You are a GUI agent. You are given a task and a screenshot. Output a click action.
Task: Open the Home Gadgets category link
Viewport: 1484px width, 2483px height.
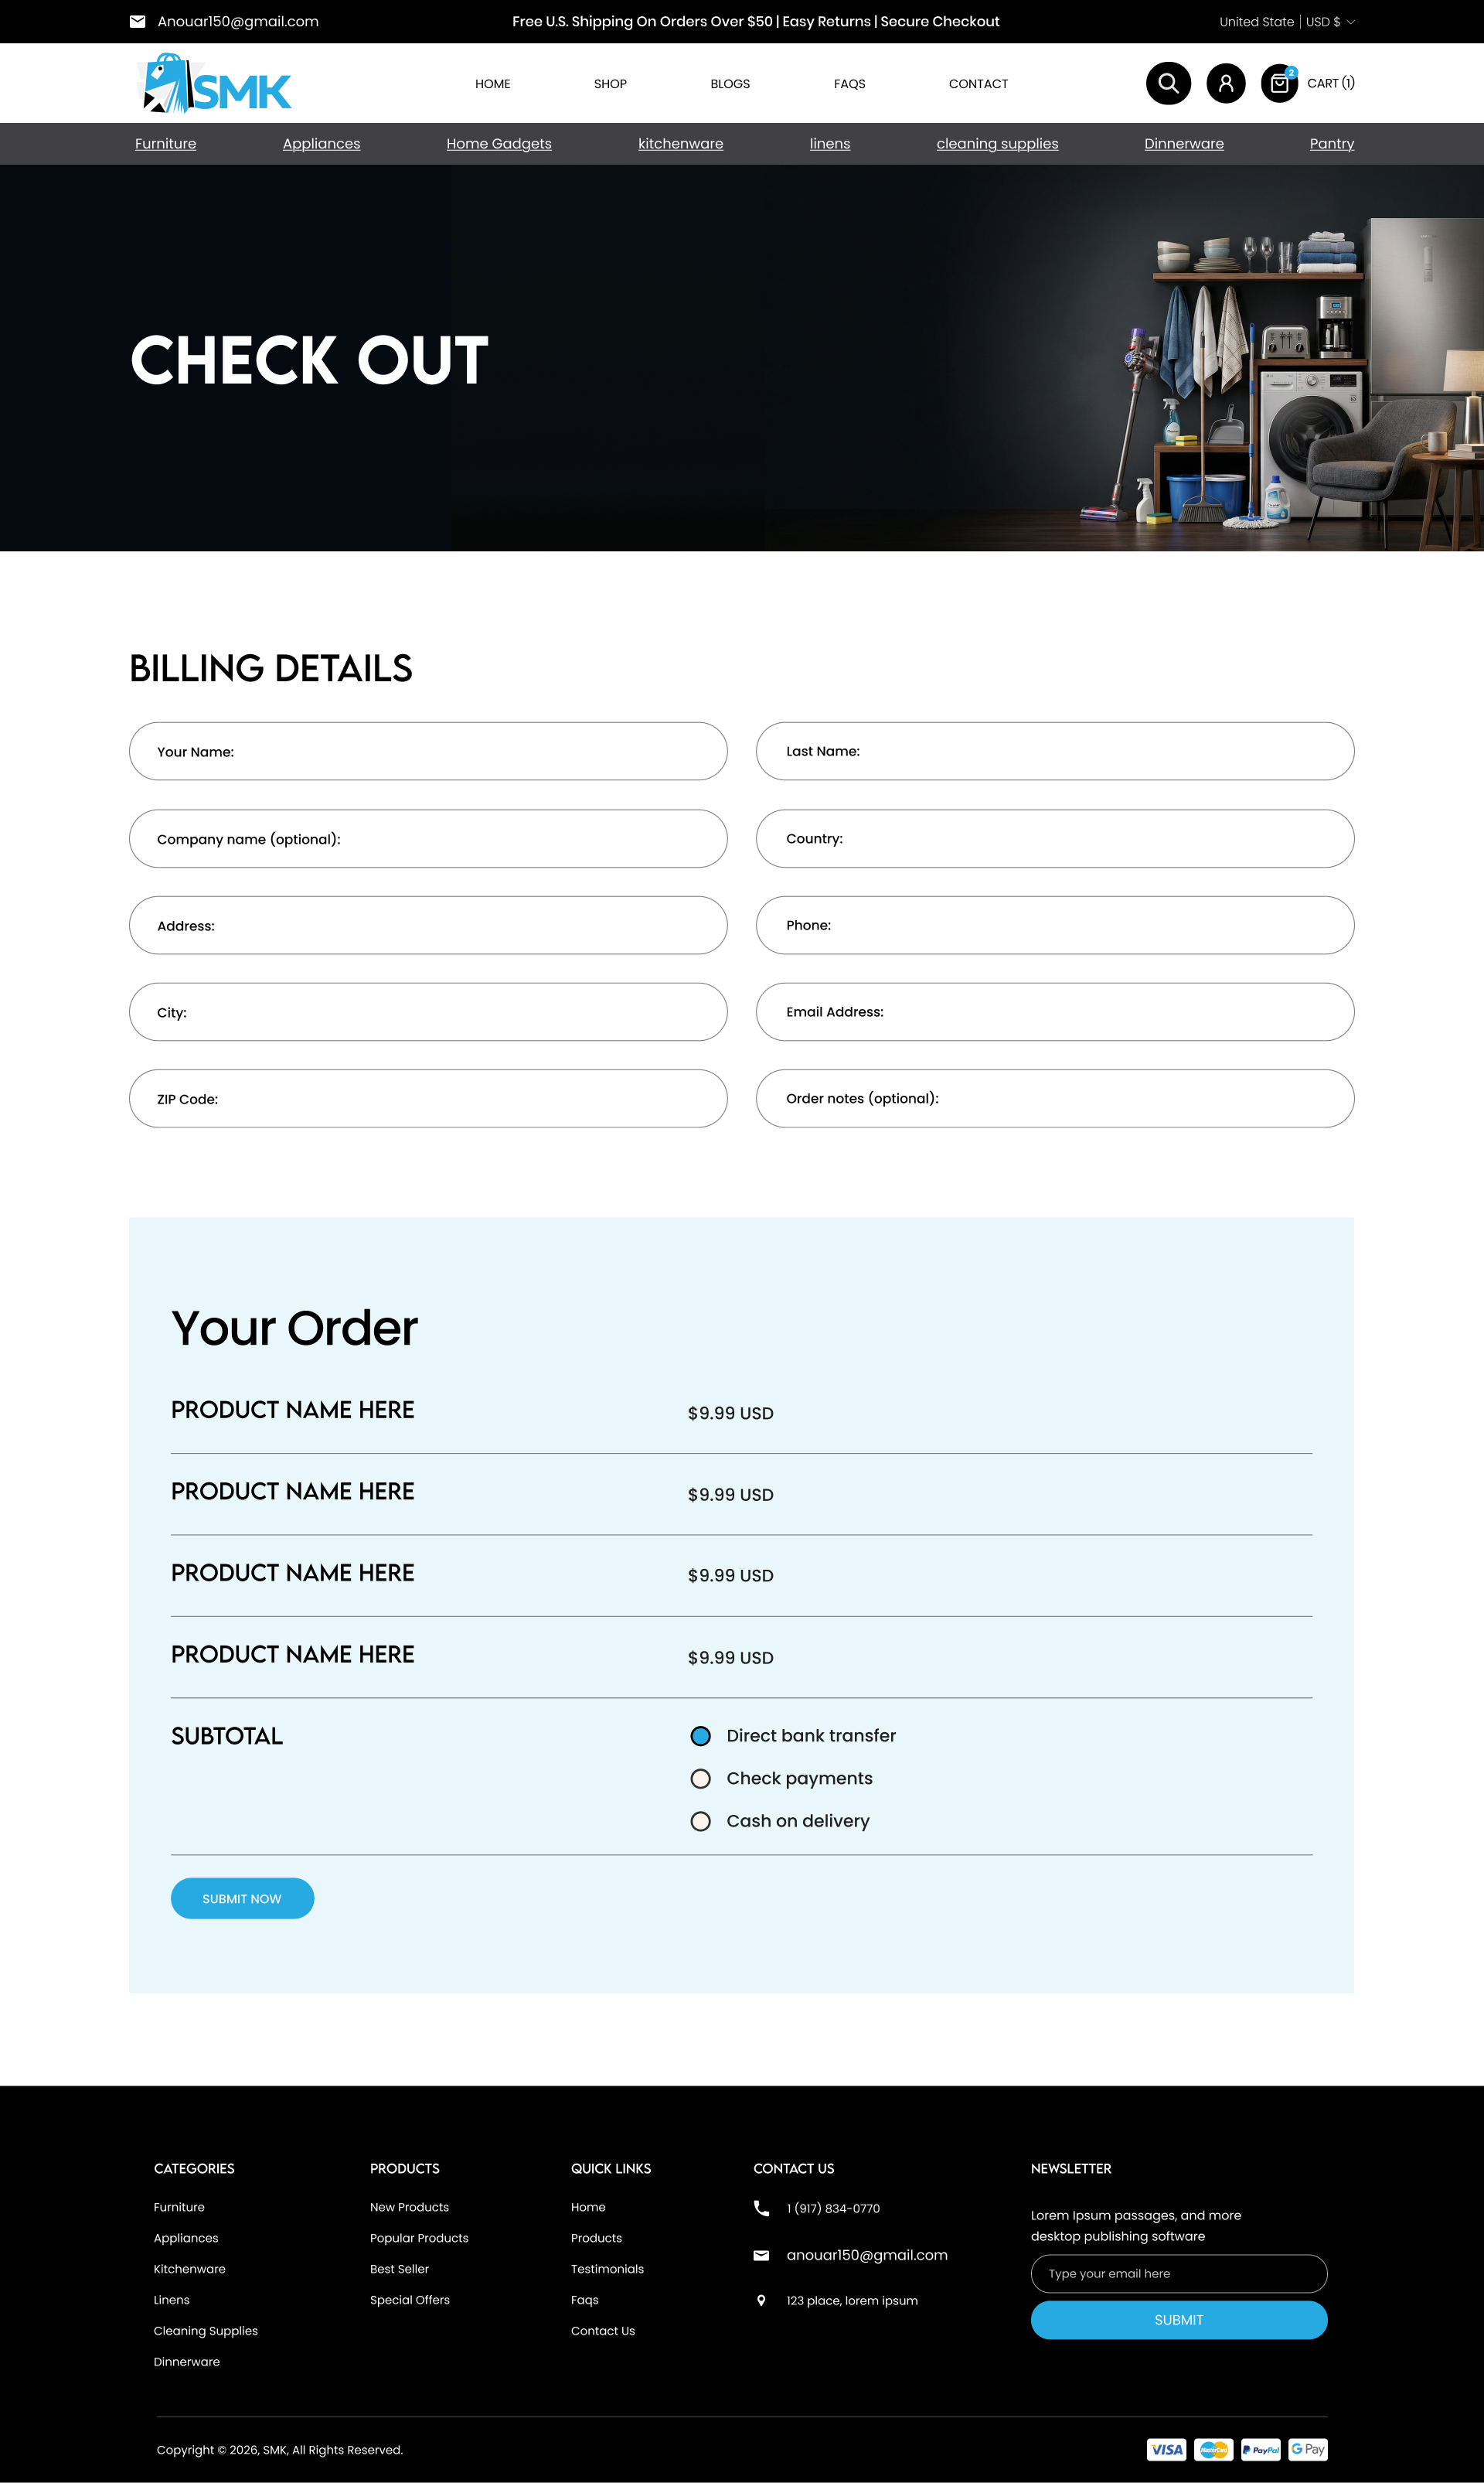498,144
